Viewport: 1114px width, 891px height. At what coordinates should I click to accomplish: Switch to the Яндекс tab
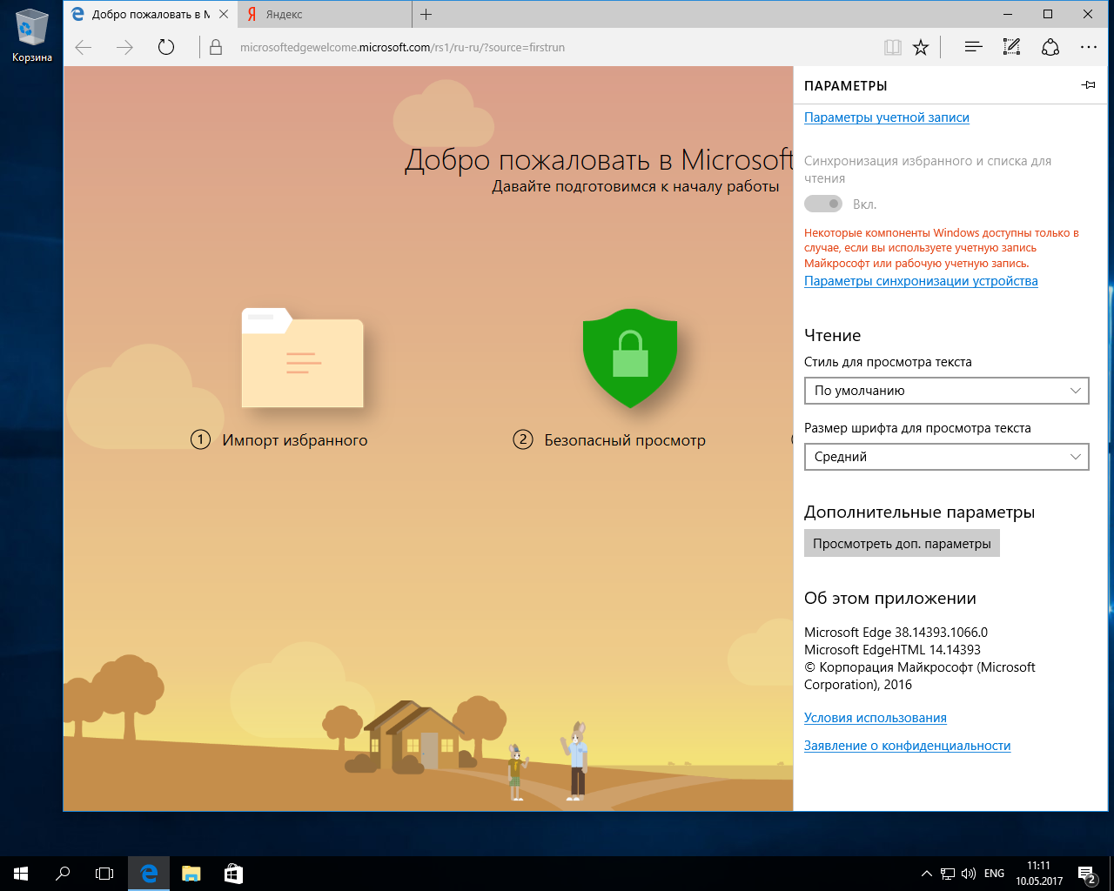coord(325,14)
